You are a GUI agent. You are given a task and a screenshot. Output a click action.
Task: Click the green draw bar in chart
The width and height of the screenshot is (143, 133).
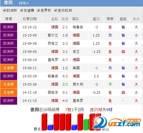tap(86, 125)
